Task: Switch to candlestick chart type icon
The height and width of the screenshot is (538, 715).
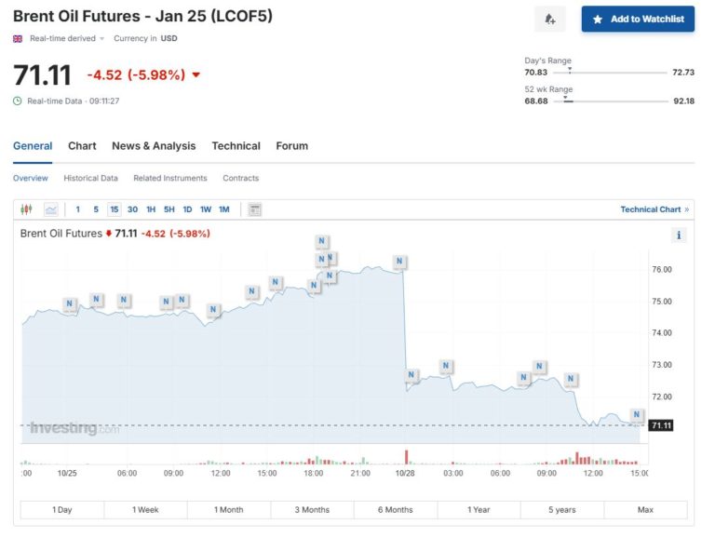Action: coord(26,209)
